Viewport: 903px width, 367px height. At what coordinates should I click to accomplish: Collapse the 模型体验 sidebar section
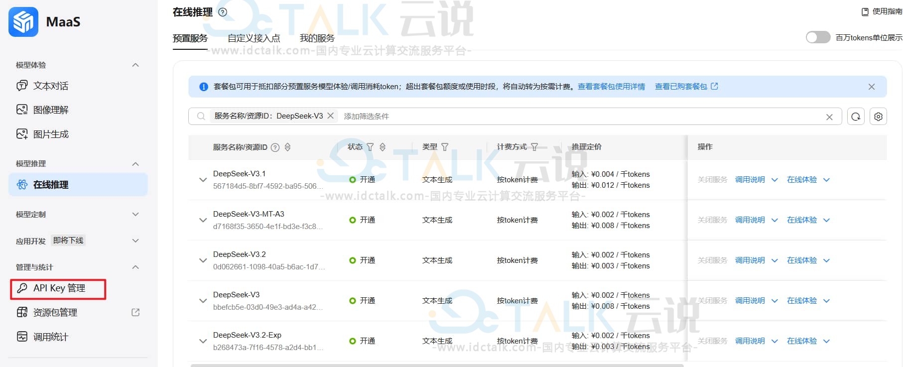pyautogui.click(x=135, y=65)
